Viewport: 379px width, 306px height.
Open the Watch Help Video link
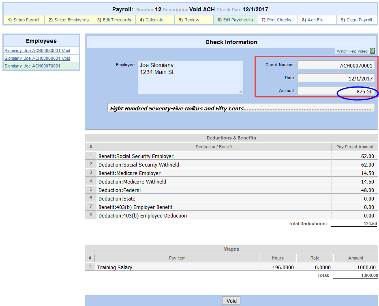coord(352,51)
